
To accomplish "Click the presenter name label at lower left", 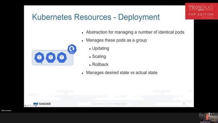I will pyautogui.click(x=6, y=111).
